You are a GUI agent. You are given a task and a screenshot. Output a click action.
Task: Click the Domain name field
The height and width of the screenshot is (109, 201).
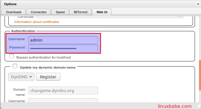[x=63, y=91]
